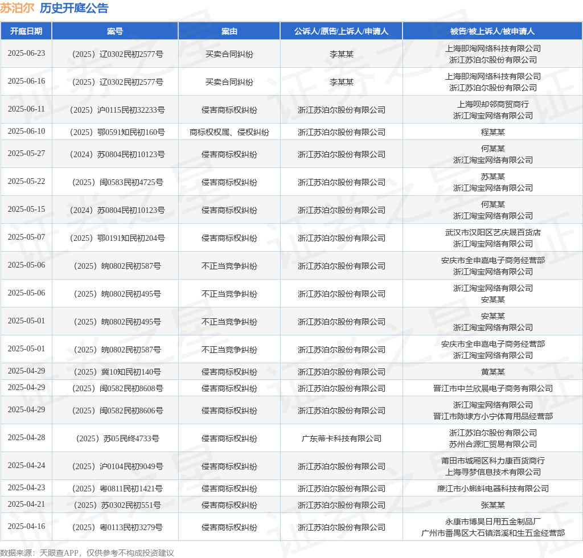Select case number (2025)苏05民终4733号
Image resolution: width=583 pixels, height=558 pixels.
point(117,438)
